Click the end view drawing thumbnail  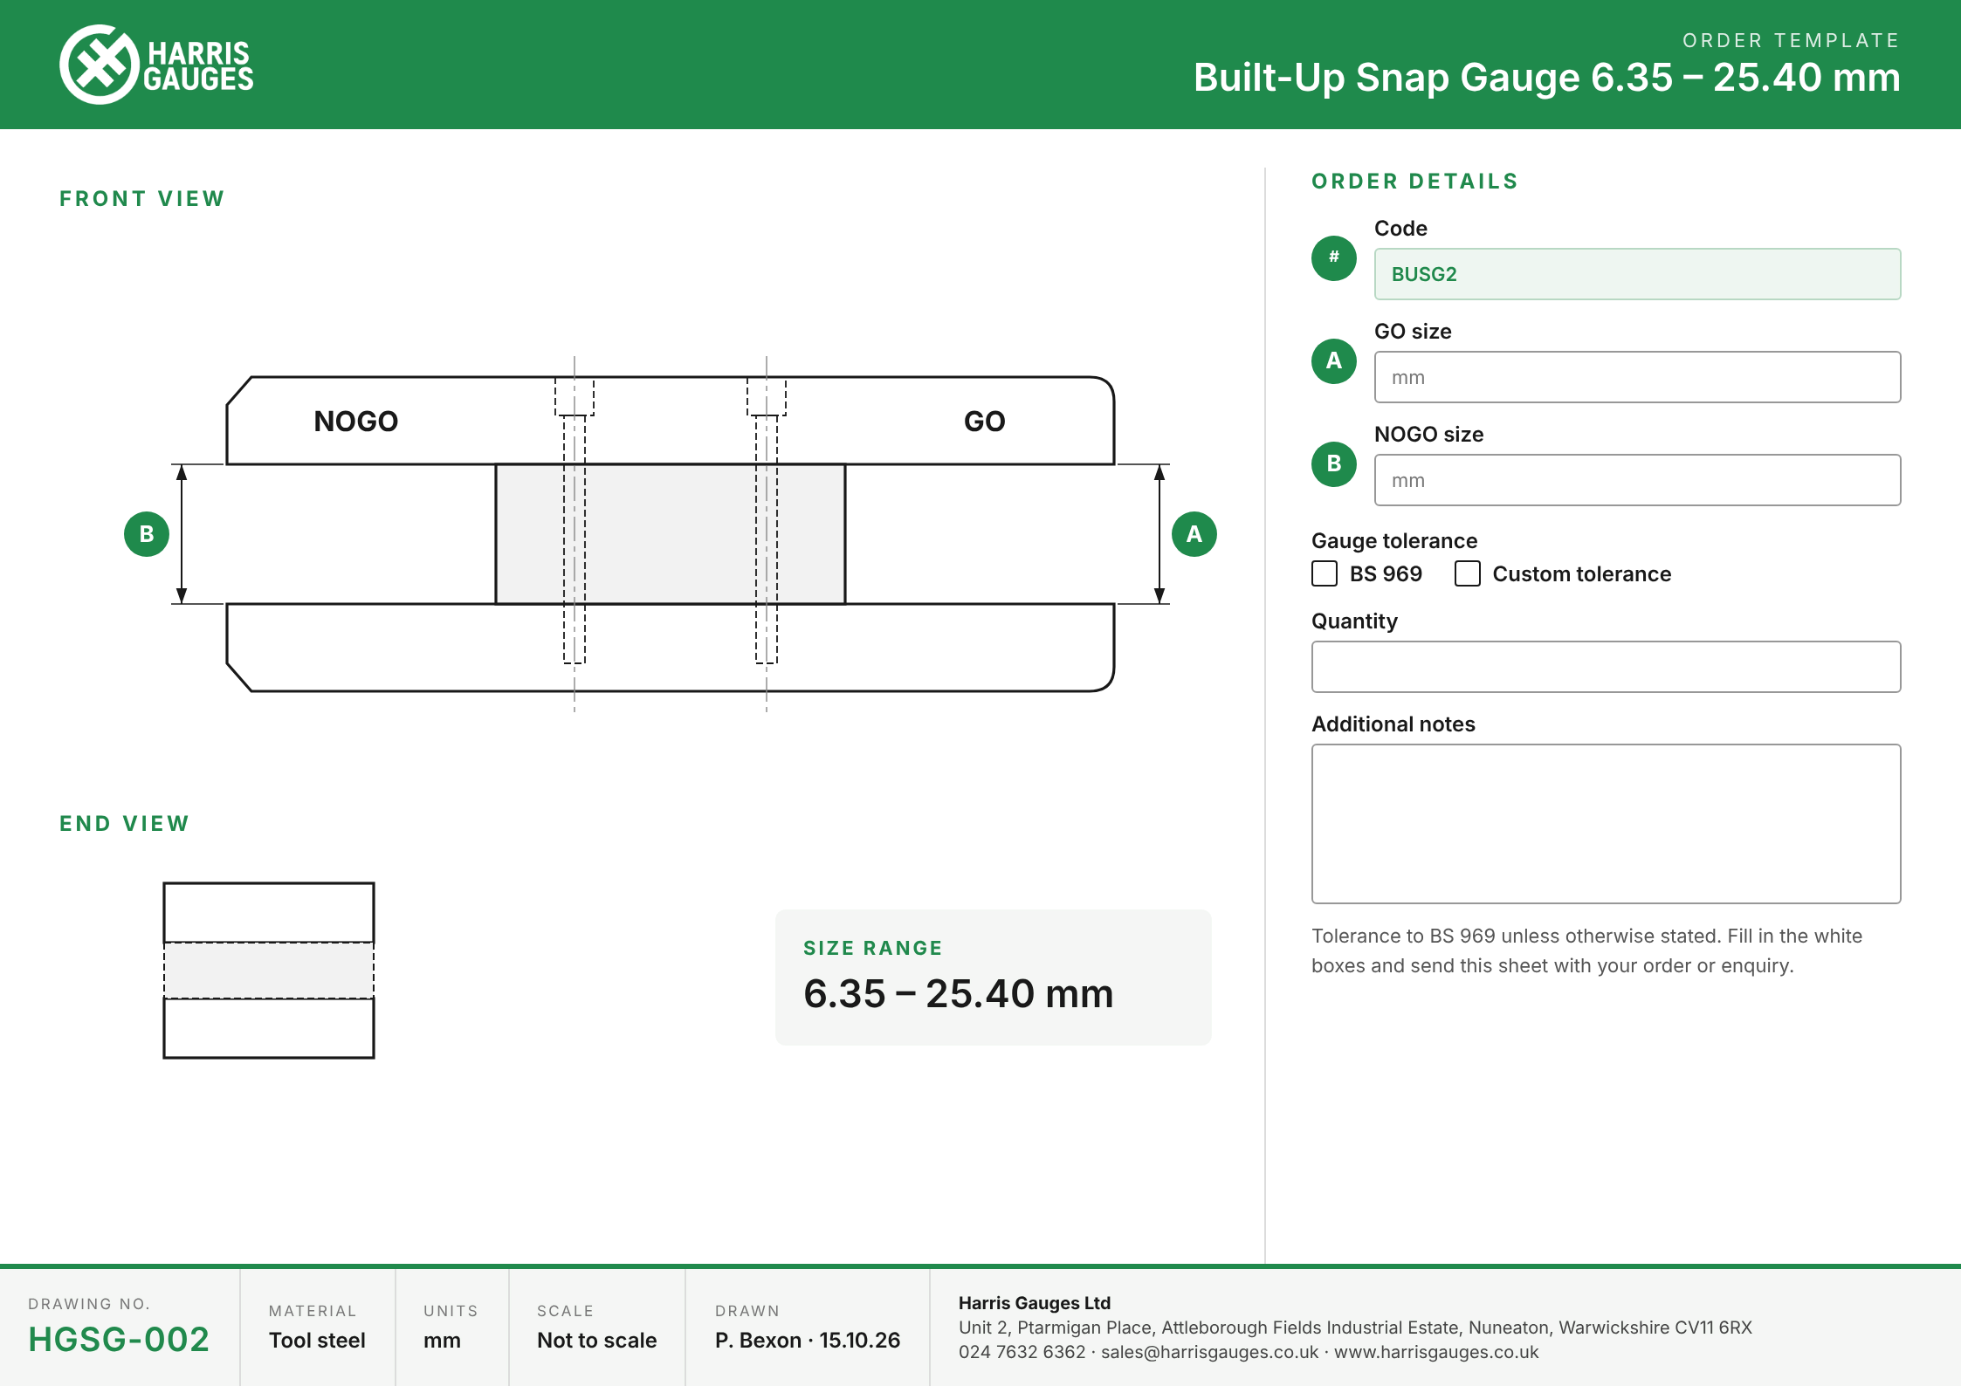pos(269,971)
